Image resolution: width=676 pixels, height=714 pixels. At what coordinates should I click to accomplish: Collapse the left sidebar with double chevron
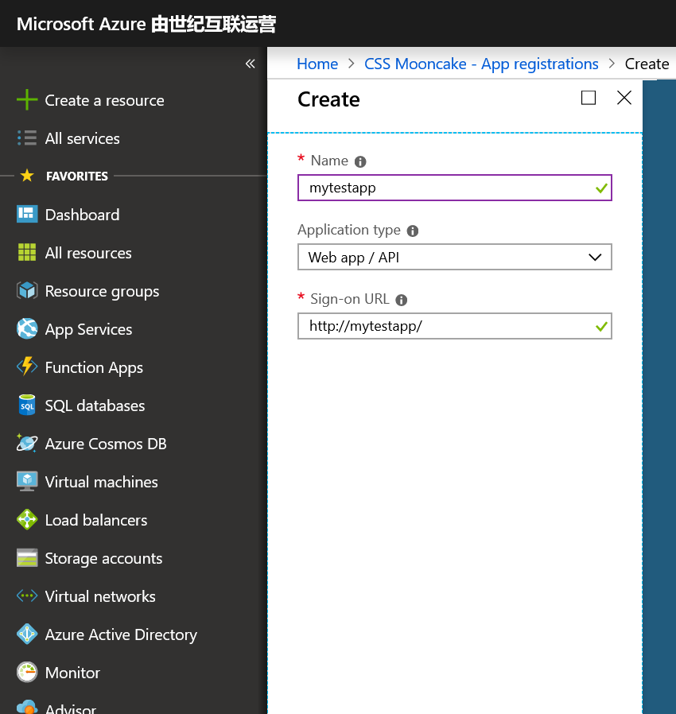(250, 64)
